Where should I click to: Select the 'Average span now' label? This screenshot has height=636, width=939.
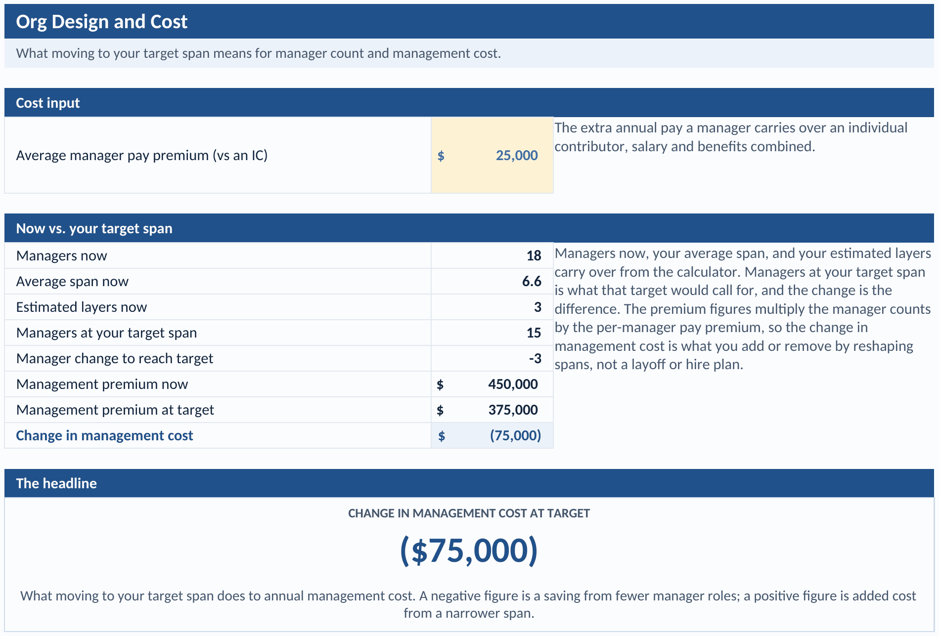(x=72, y=281)
